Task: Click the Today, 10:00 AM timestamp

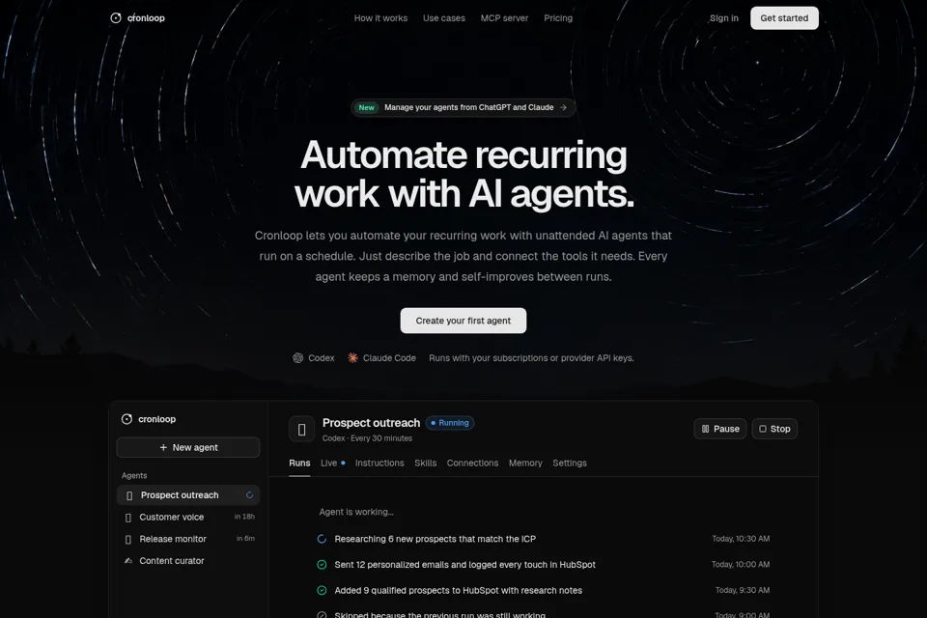Action: coord(741,565)
